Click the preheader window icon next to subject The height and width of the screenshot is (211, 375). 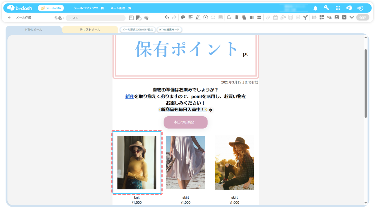(131, 18)
